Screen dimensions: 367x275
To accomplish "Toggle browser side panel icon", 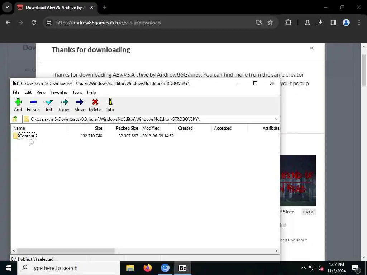I will 333,23.
